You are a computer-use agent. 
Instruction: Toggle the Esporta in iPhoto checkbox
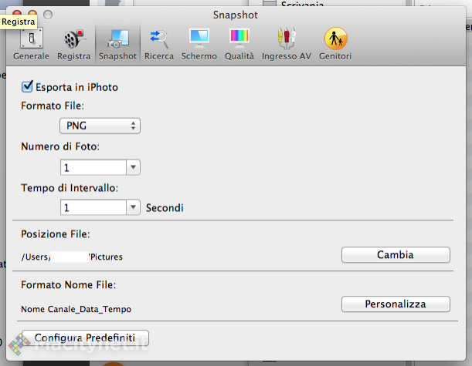pos(29,87)
